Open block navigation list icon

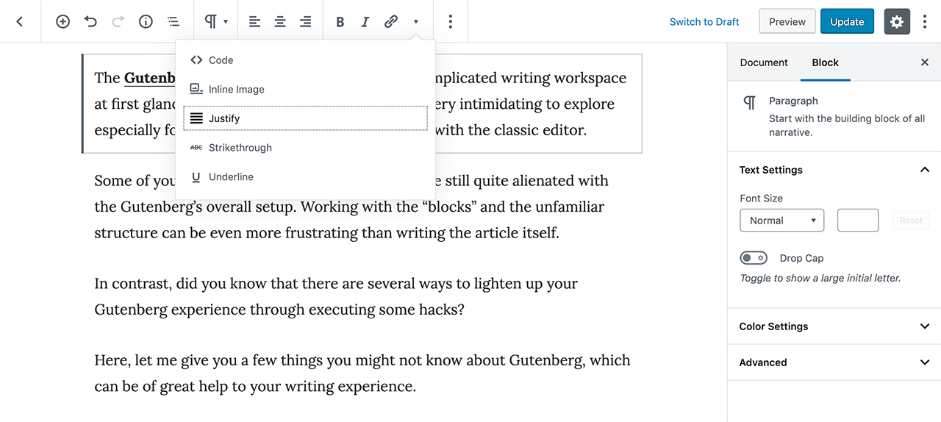coord(173,22)
